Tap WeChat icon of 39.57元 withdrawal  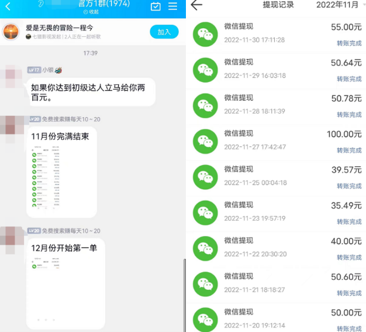205,176
